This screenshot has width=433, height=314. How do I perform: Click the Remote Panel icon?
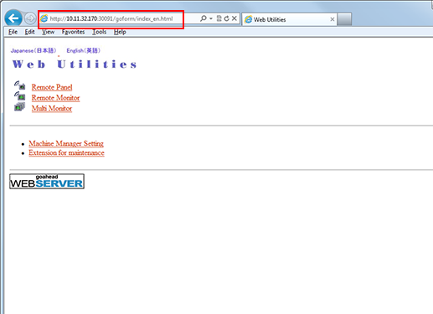pyautogui.click(x=19, y=85)
